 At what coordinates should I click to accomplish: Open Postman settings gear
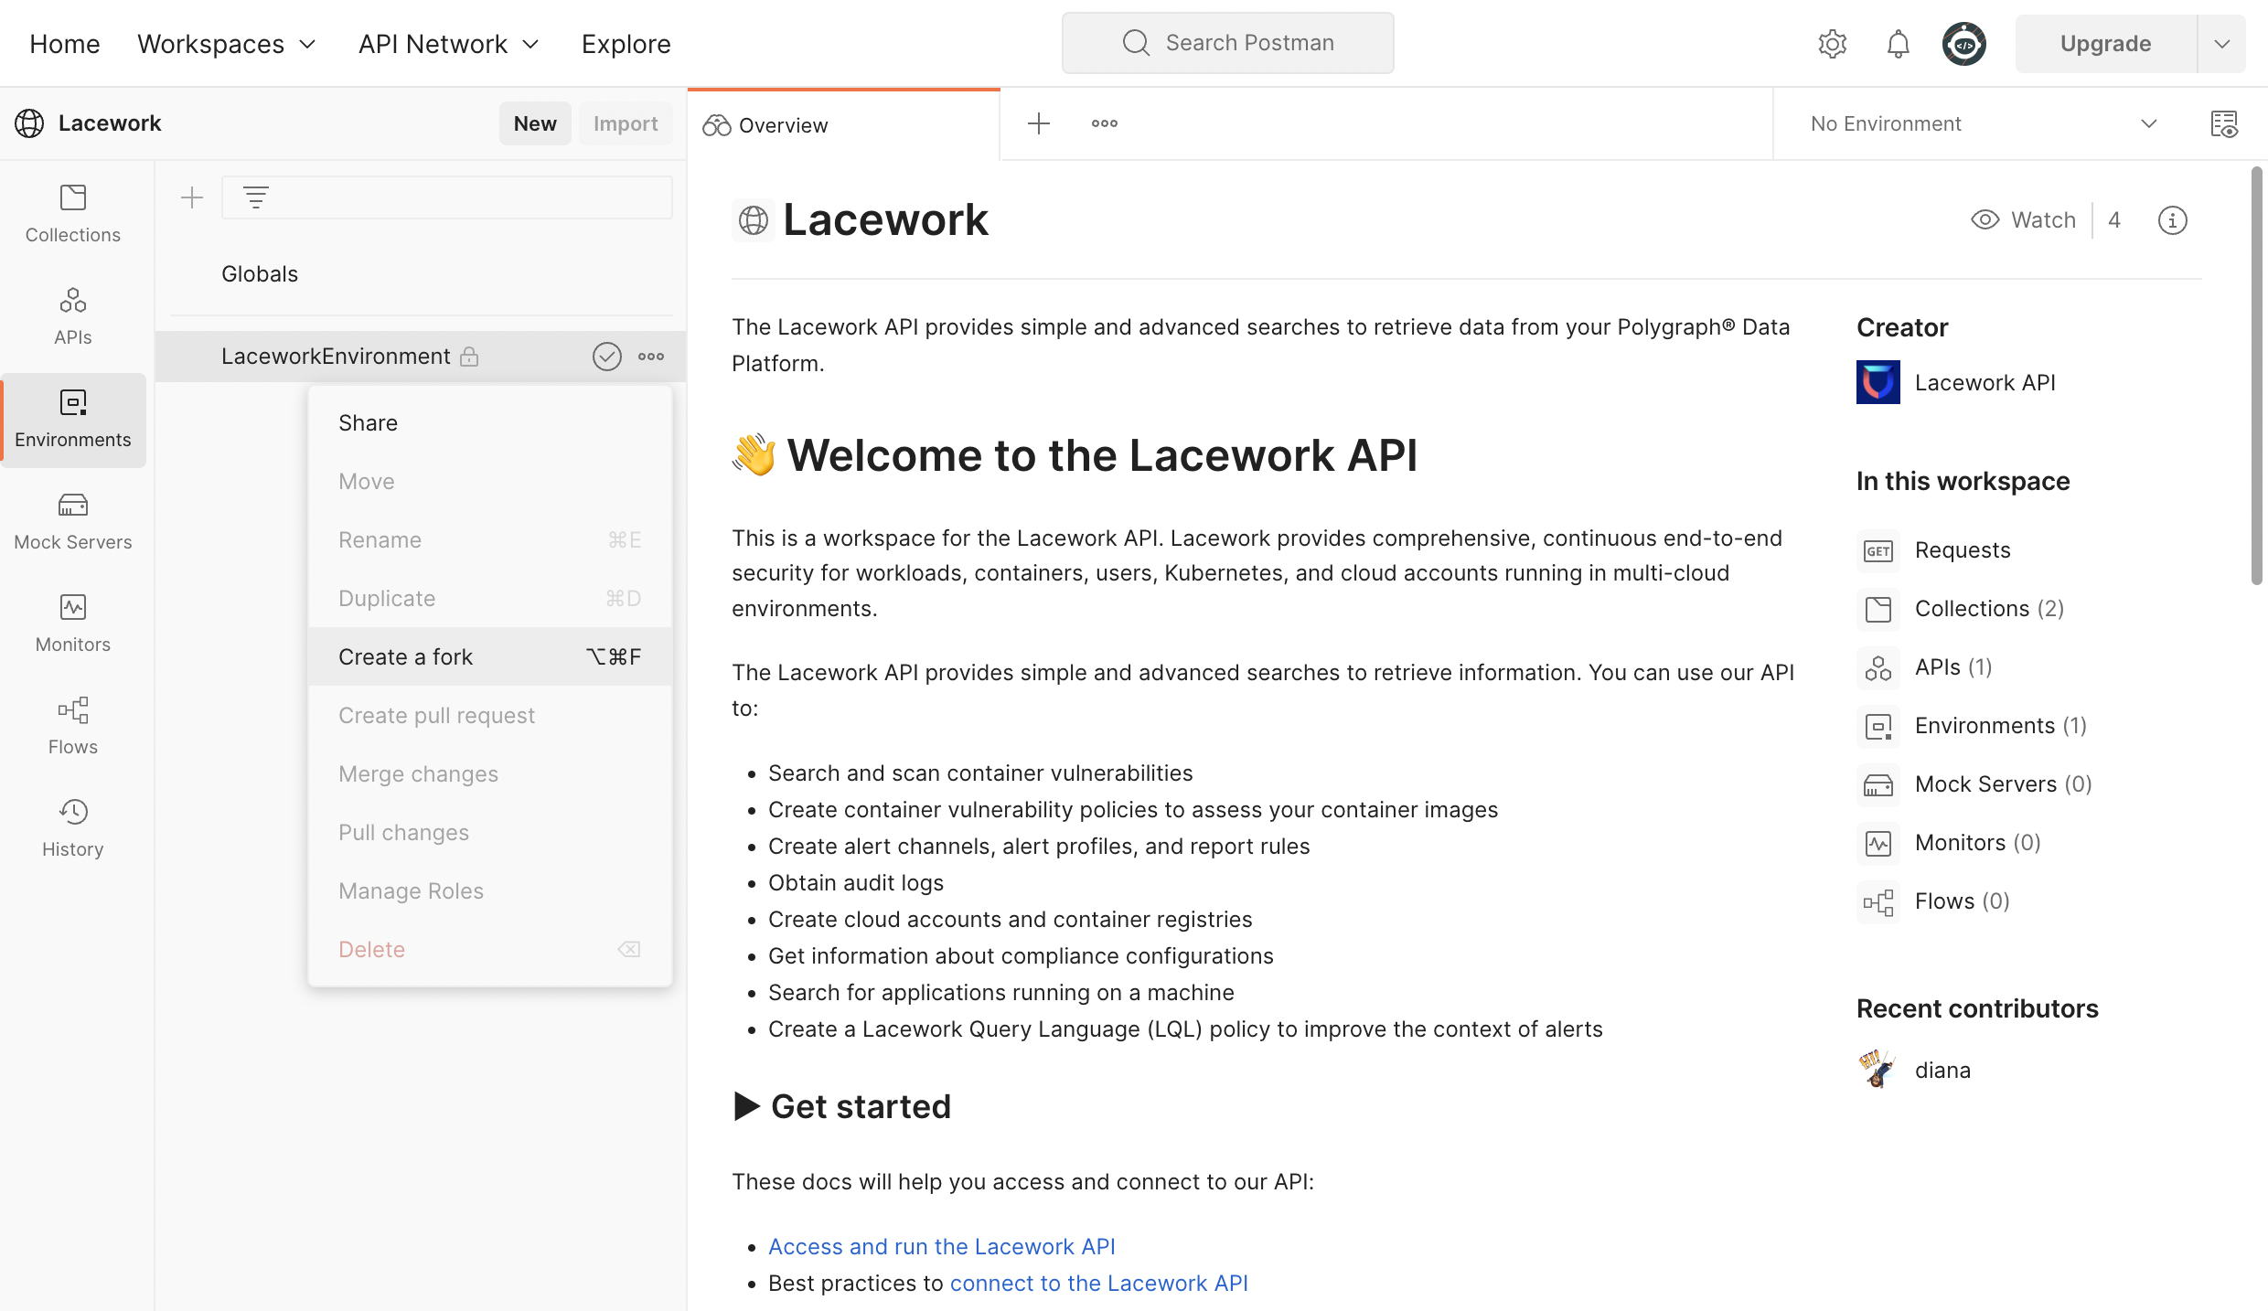tap(1833, 43)
